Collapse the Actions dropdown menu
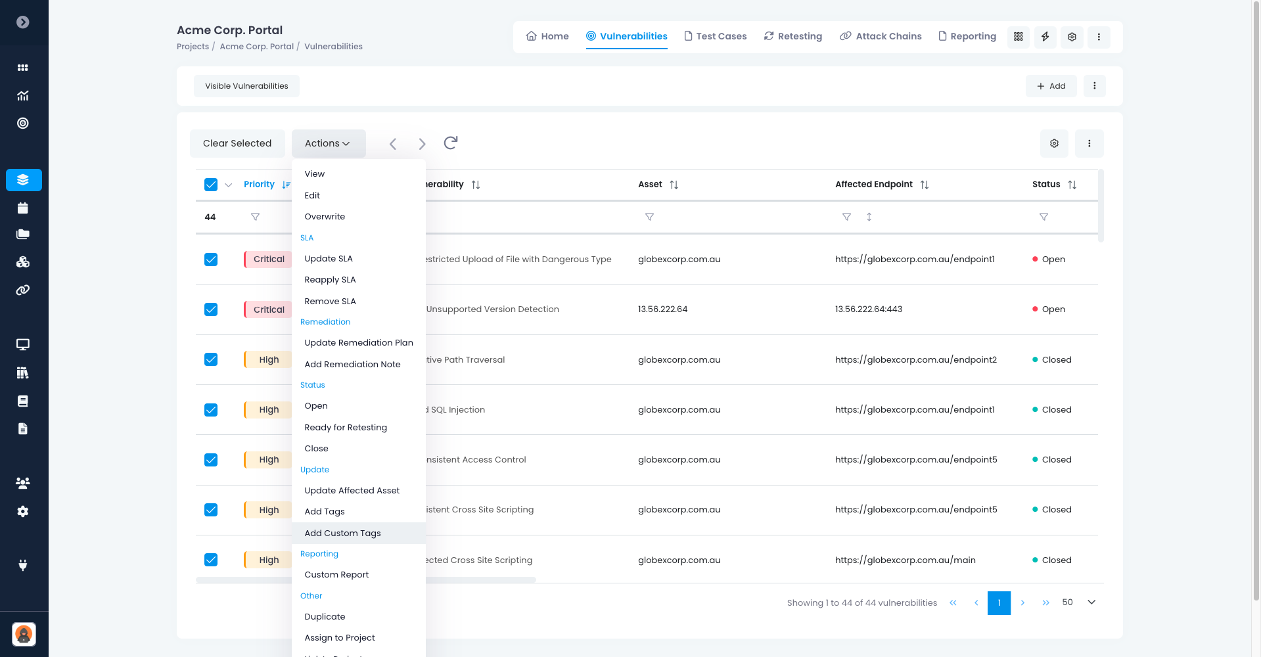Screen dimensions: 1261x657 328,143
